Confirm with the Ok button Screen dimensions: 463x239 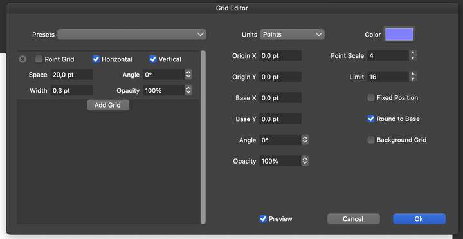(x=419, y=219)
